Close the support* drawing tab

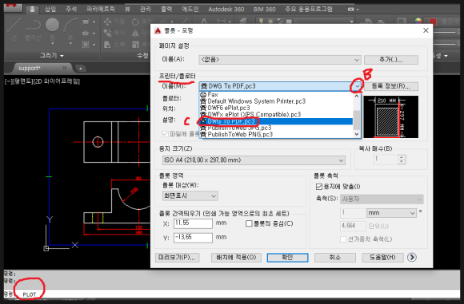tap(64, 68)
